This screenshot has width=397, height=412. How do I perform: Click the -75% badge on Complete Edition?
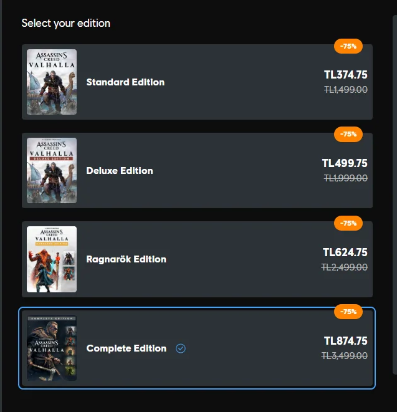(348, 312)
